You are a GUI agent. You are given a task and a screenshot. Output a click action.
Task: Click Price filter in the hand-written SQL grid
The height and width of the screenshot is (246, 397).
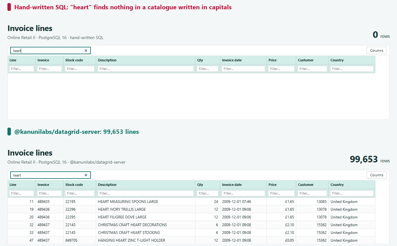tap(281, 69)
